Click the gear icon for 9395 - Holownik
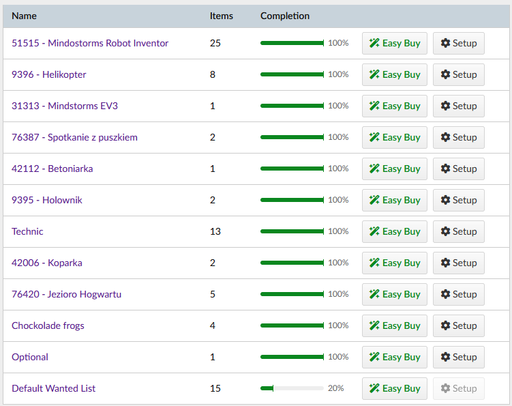This screenshot has width=512, height=406. click(445, 200)
